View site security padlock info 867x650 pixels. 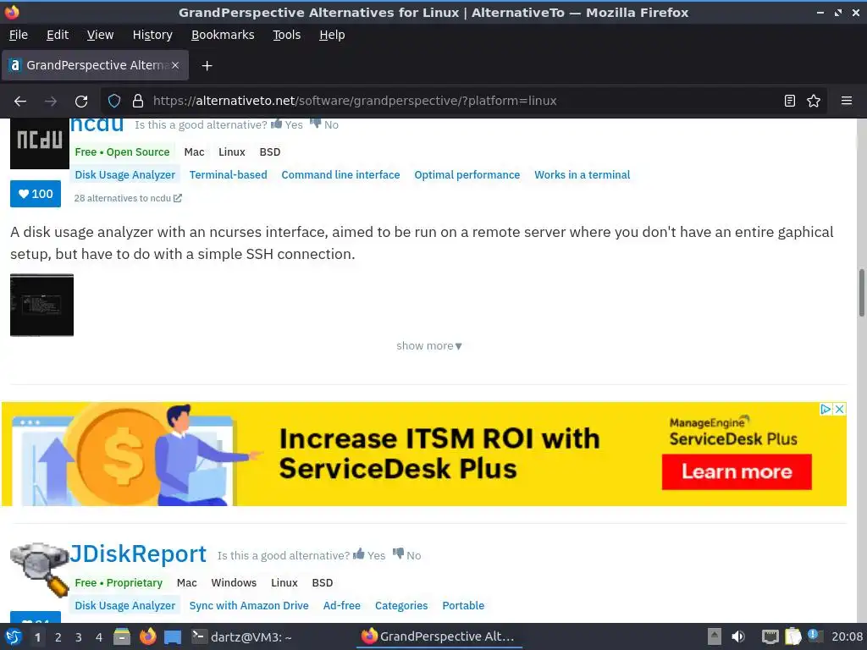pos(138,101)
